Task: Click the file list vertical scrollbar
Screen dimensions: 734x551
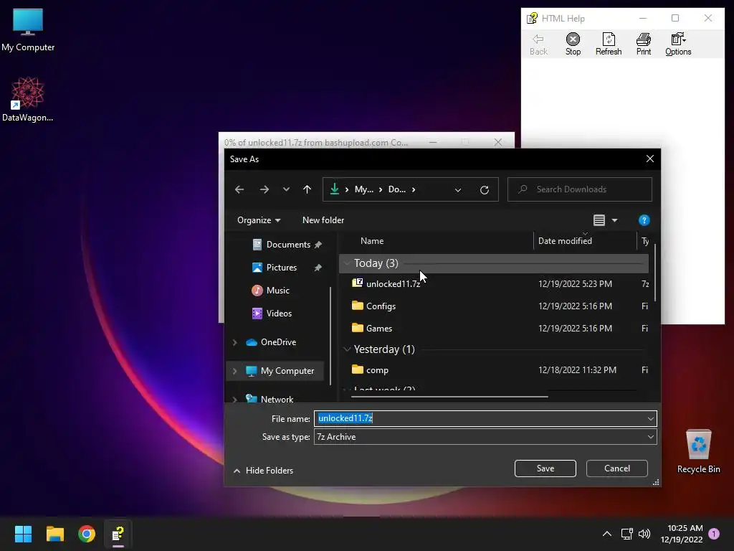Action: click(654, 273)
